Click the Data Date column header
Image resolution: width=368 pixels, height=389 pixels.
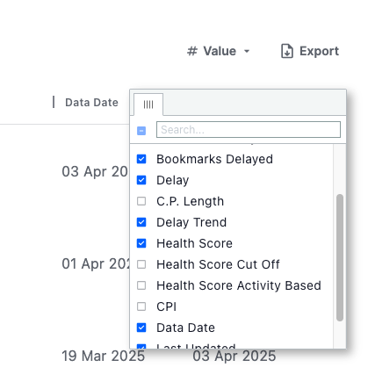(x=91, y=103)
